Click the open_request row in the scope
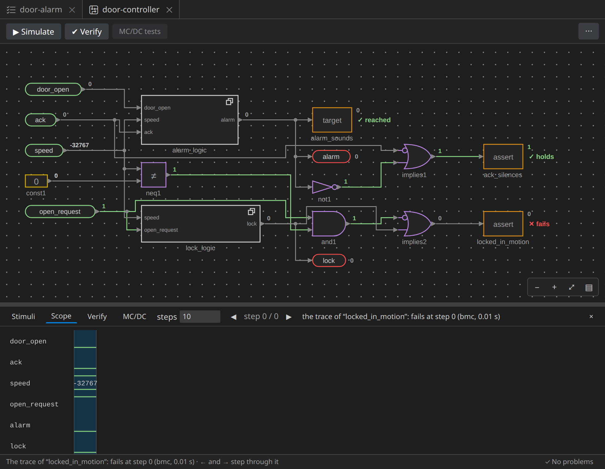This screenshot has width=605, height=469. [34, 404]
